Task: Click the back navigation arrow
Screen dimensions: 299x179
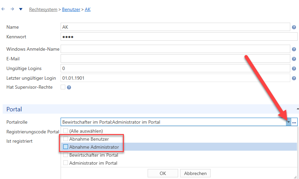Action: (3, 9)
